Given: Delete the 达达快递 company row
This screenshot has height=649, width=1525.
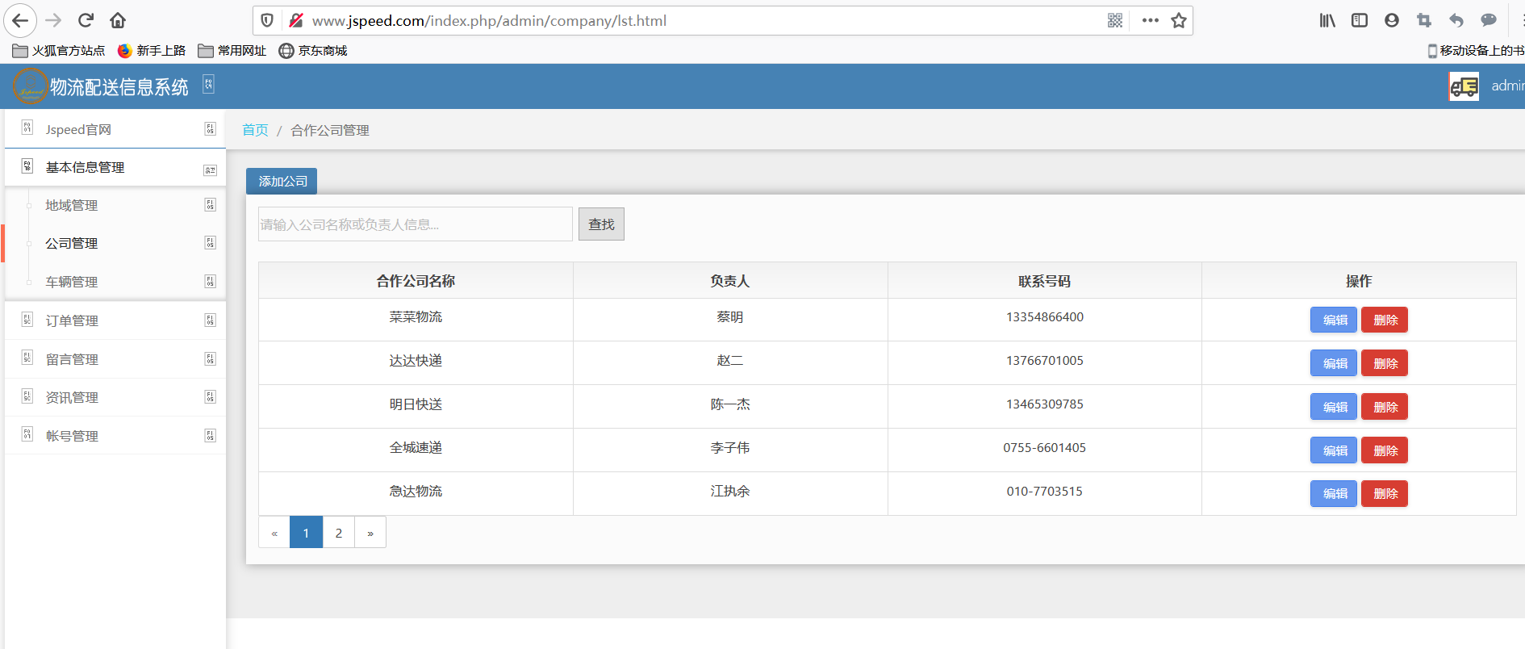Looking at the screenshot, I should 1385,364.
